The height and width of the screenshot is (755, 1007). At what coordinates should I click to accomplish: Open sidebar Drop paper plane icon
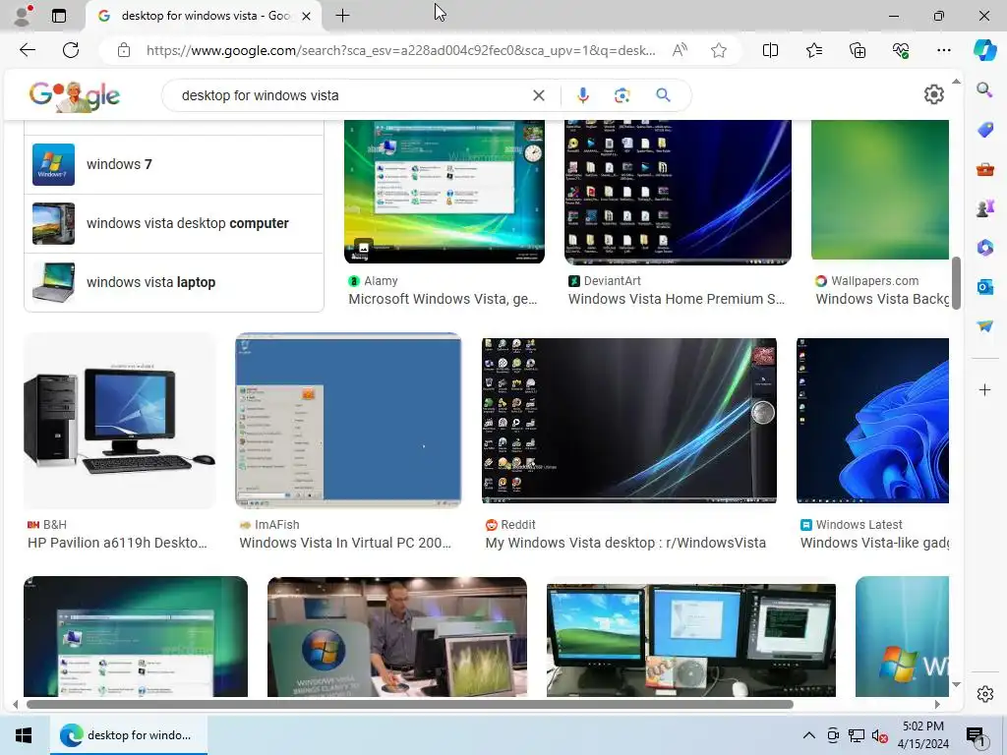coord(984,325)
